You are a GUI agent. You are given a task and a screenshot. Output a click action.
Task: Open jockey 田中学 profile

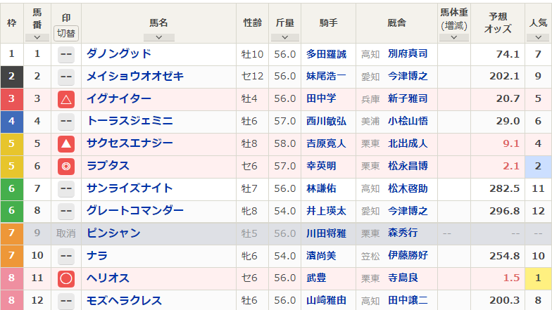click(321, 98)
